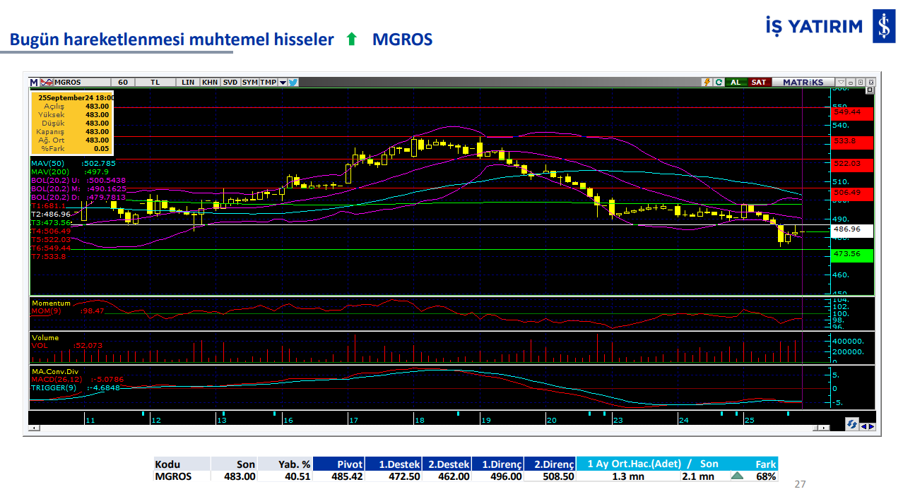Viewport: 903px width, 494px height.
Task: Toggle the SVD option in toolbar
Action: pos(230,83)
